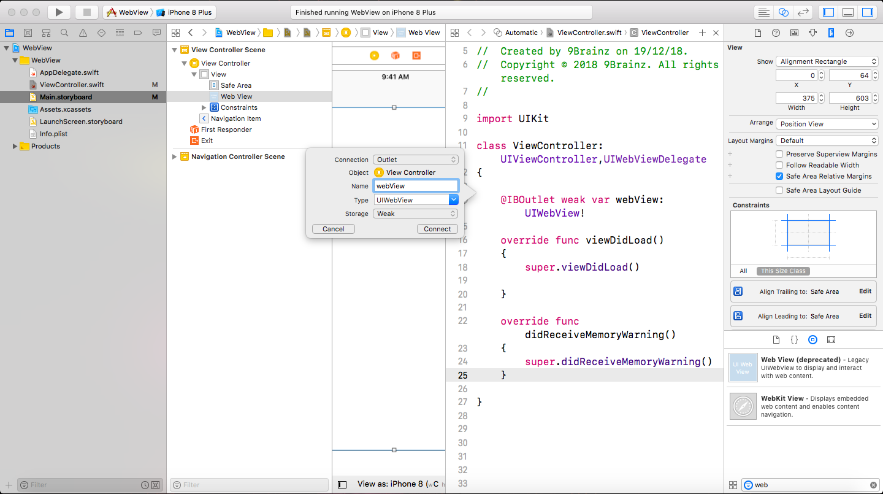Open the find navigator search icon
Screen dimensions: 883x494
click(64, 33)
